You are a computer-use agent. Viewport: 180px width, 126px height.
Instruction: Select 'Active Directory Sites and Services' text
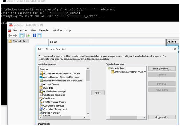coord(61,77)
